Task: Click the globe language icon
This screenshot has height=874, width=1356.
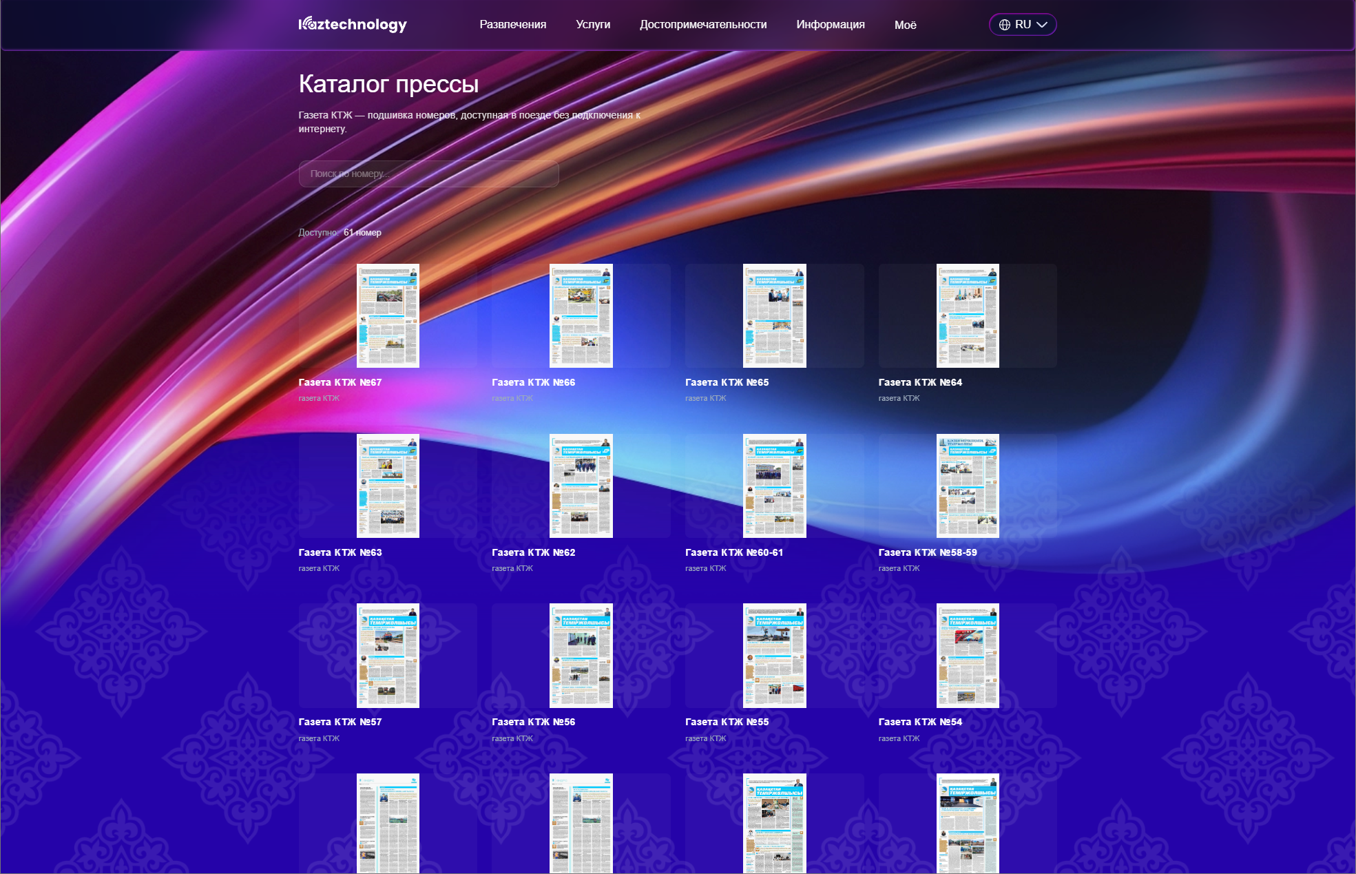Action: pos(1005,25)
